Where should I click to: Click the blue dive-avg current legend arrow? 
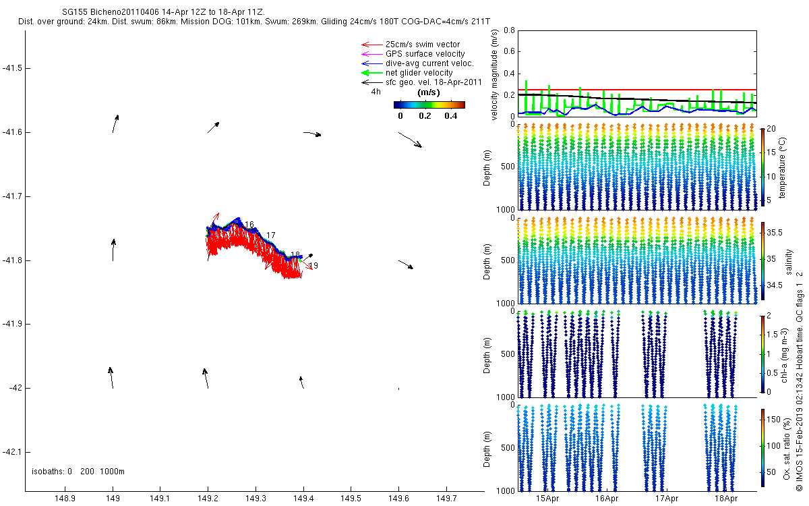point(371,63)
